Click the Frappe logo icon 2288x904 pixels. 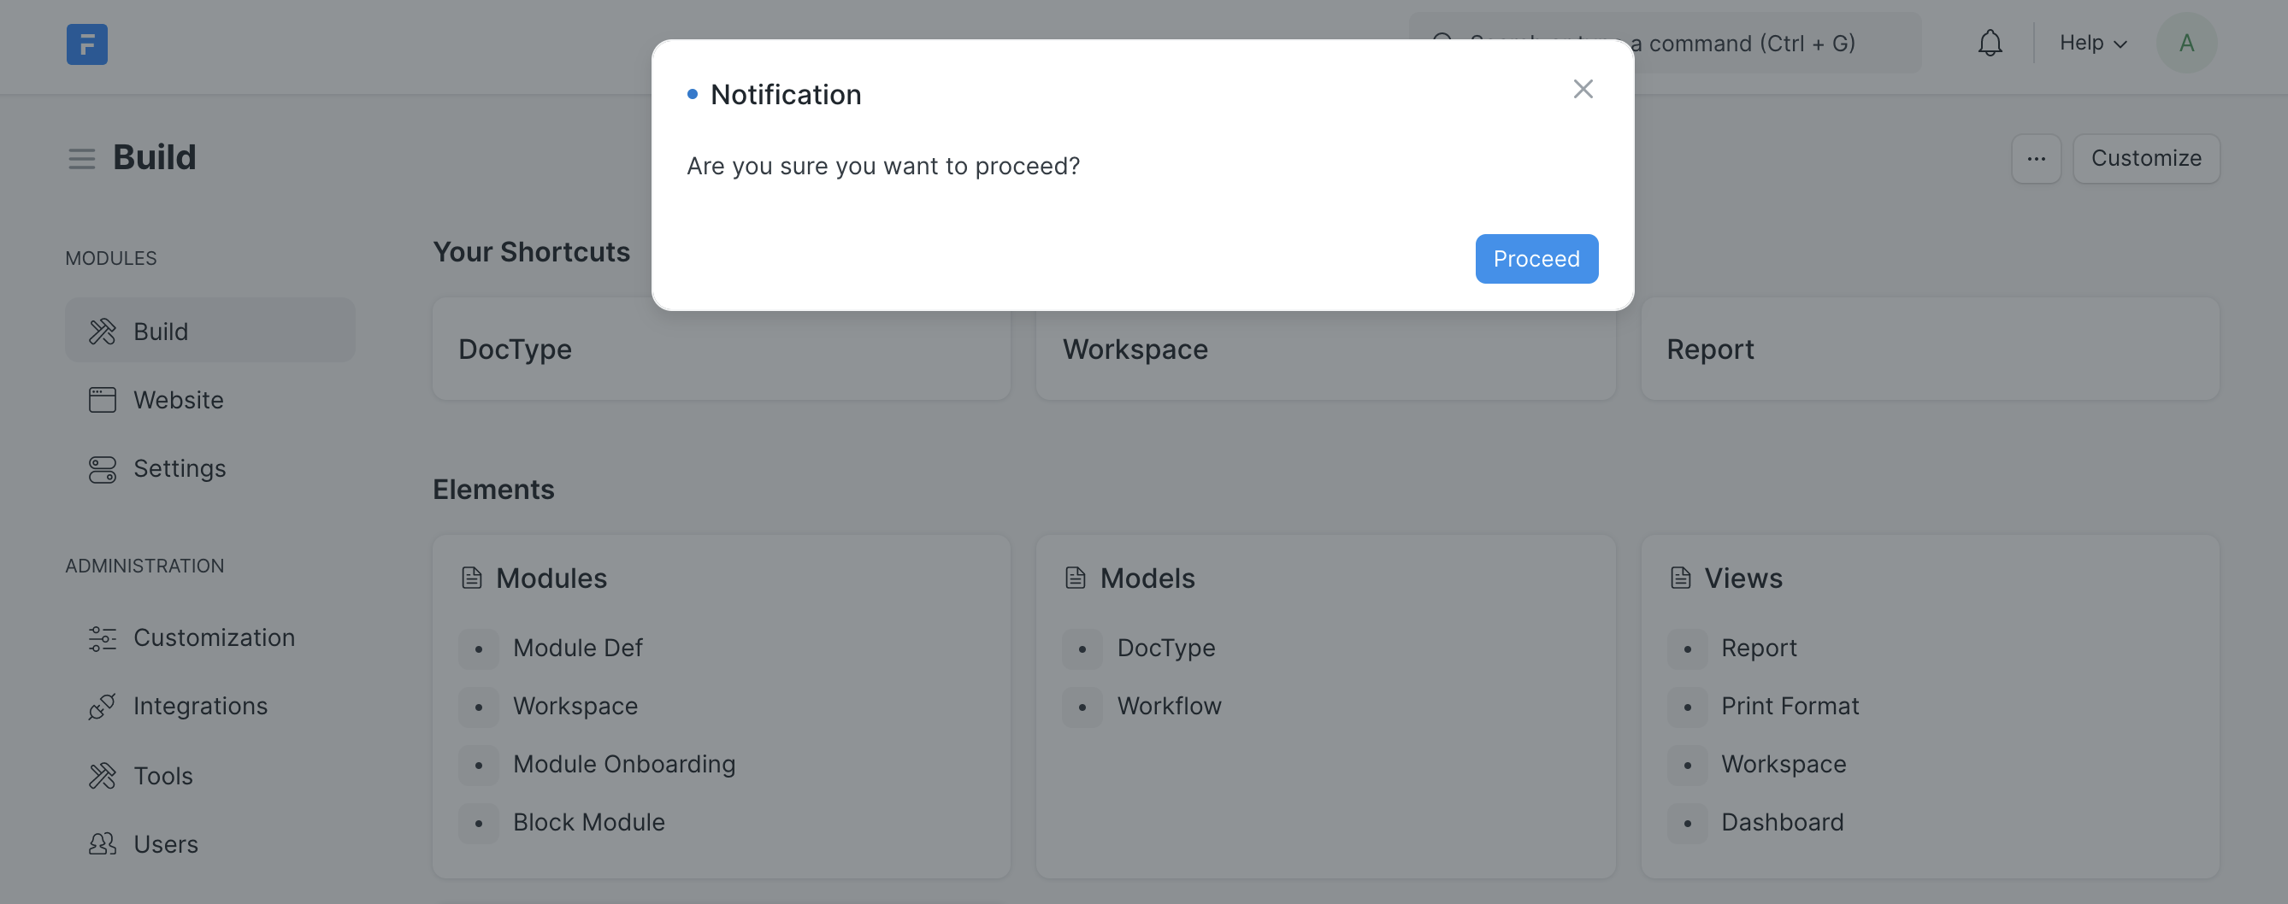(x=86, y=44)
